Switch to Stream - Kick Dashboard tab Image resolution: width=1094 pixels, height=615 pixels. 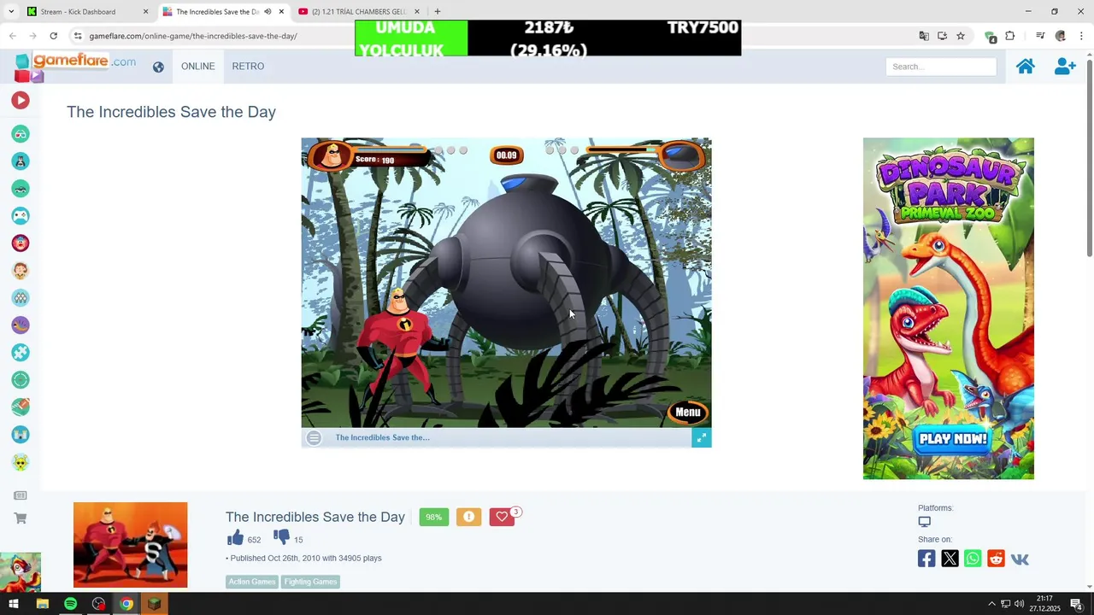coord(87,12)
